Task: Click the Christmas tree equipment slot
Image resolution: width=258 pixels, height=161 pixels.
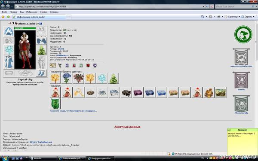Action: coord(41,50)
